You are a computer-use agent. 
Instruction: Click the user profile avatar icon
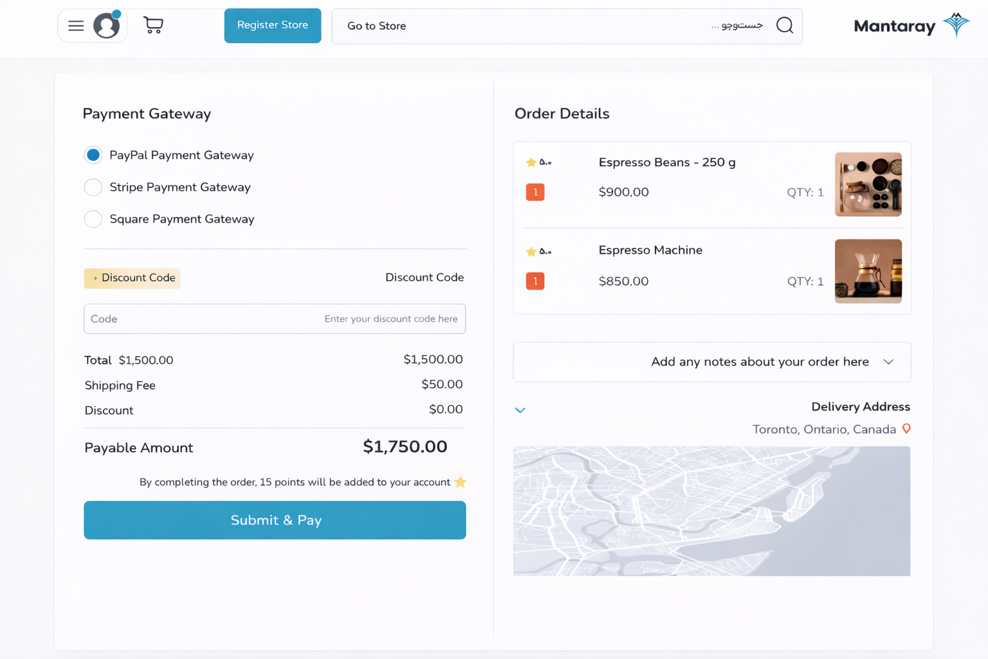point(107,26)
